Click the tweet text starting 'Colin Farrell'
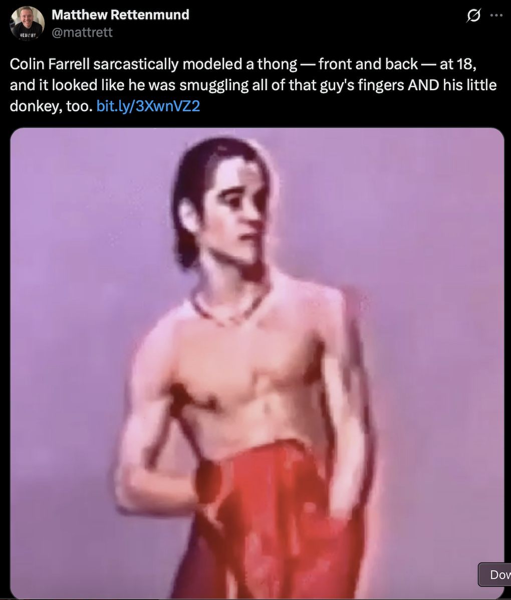The height and width of the screenshot is (600, 511). (x=253, y=85)
